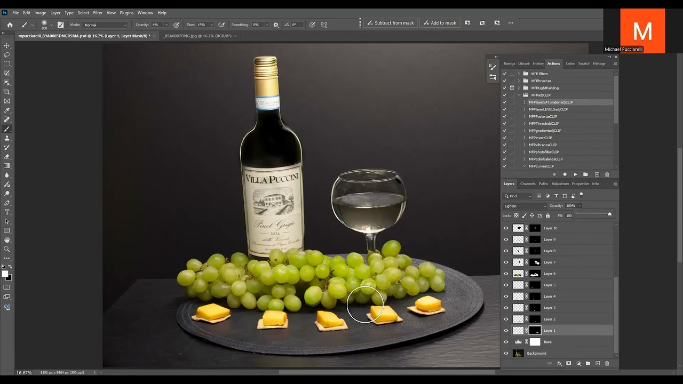Create new action in Actions panel
683x384 pixels.
(x=597, y=174)
